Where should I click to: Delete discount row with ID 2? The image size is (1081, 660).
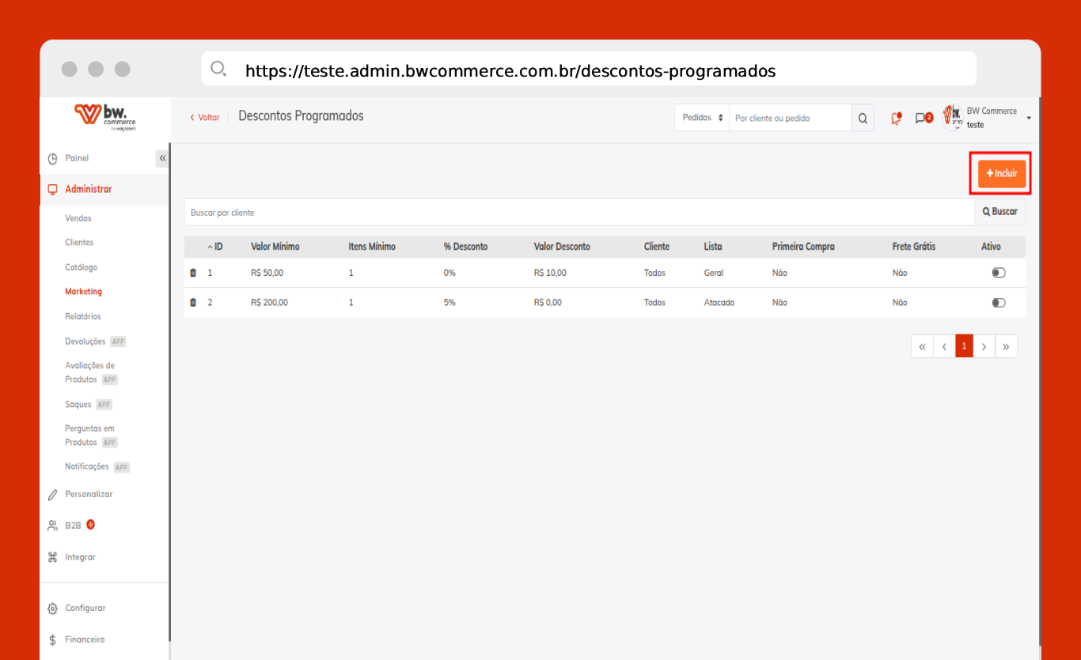tap(193, 303)
